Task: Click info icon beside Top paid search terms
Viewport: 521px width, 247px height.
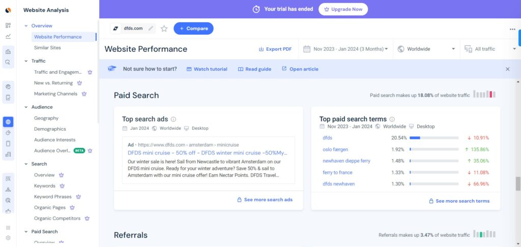Action: [x=392, y=119]
